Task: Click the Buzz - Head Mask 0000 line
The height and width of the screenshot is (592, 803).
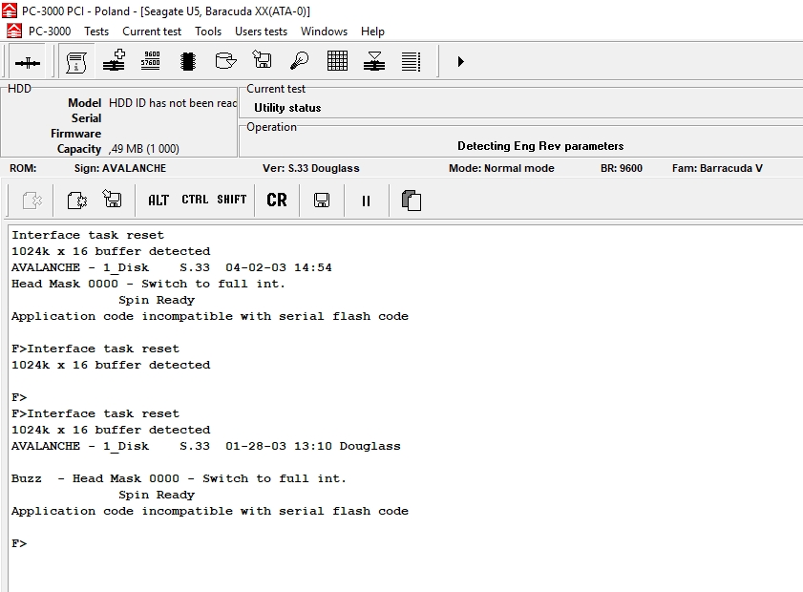Action: click(x=179, y=478)
